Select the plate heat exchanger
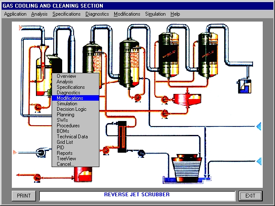Viewport: 275px width, 206px height. click(x=122, y=137)
